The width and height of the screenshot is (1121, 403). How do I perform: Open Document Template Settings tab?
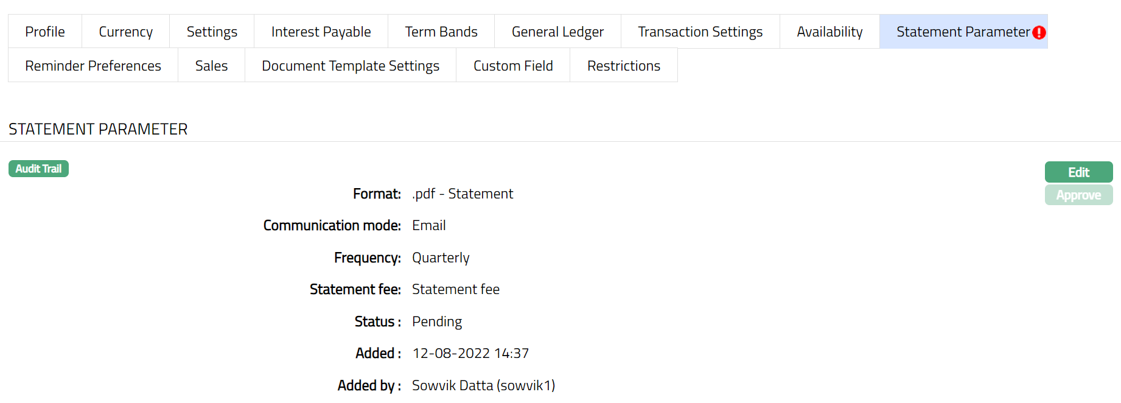click(x=351, y=66)
